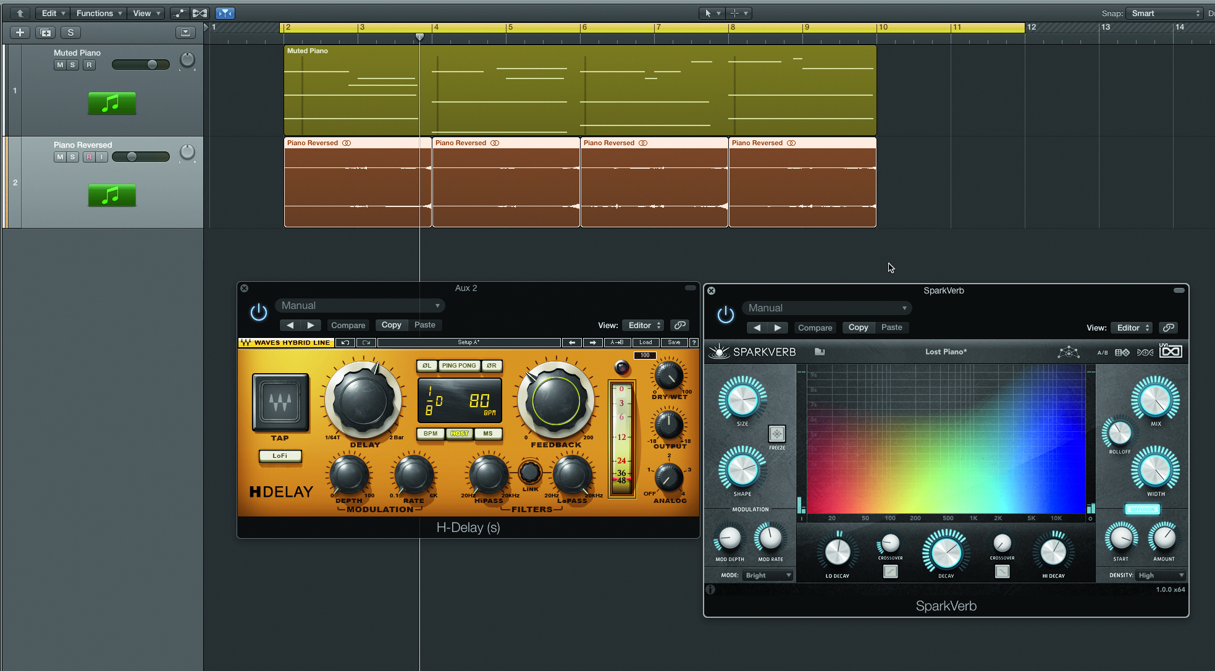Click the Muted Piano pan knob
The image size is (1215, 671).
tap(187, 60)
